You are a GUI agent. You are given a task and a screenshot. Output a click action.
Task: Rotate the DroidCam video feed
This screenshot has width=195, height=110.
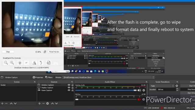click(x=41, y=63)
